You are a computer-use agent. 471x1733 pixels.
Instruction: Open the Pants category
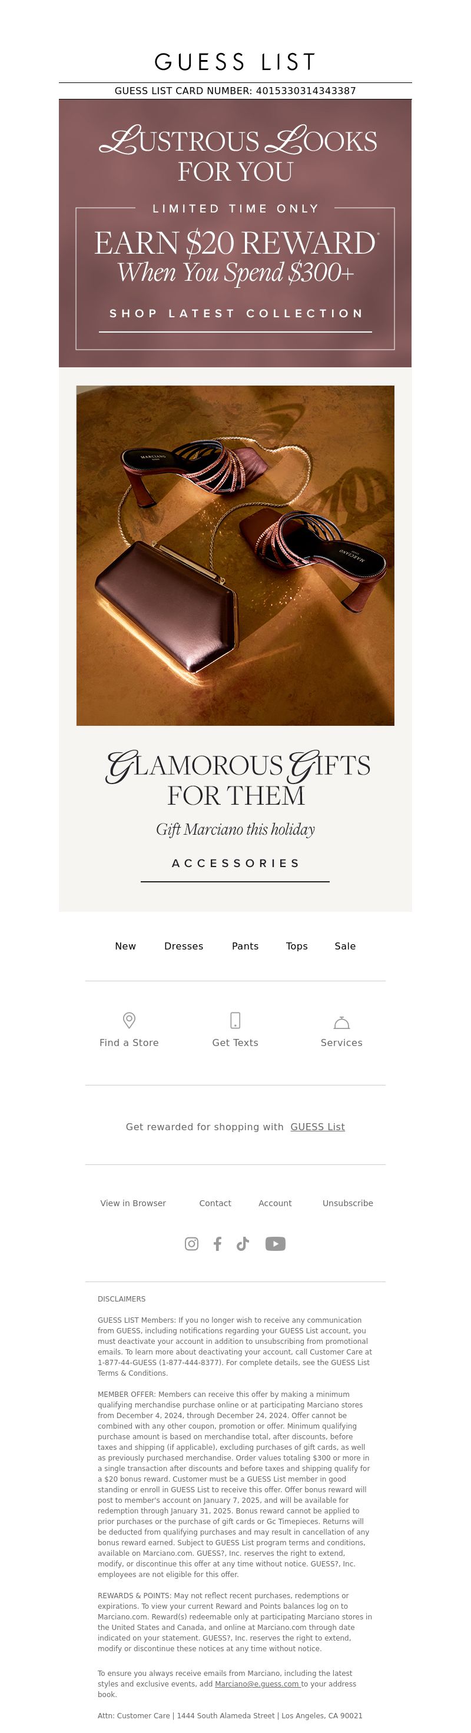tap(245, 946)
